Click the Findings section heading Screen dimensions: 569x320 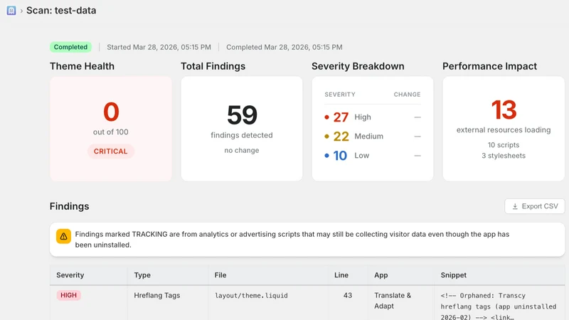click(69, 206)
